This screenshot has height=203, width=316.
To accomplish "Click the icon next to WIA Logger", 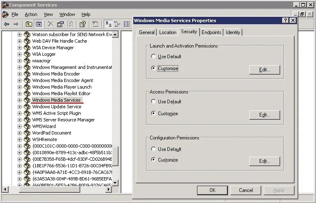I will (27, 54).
